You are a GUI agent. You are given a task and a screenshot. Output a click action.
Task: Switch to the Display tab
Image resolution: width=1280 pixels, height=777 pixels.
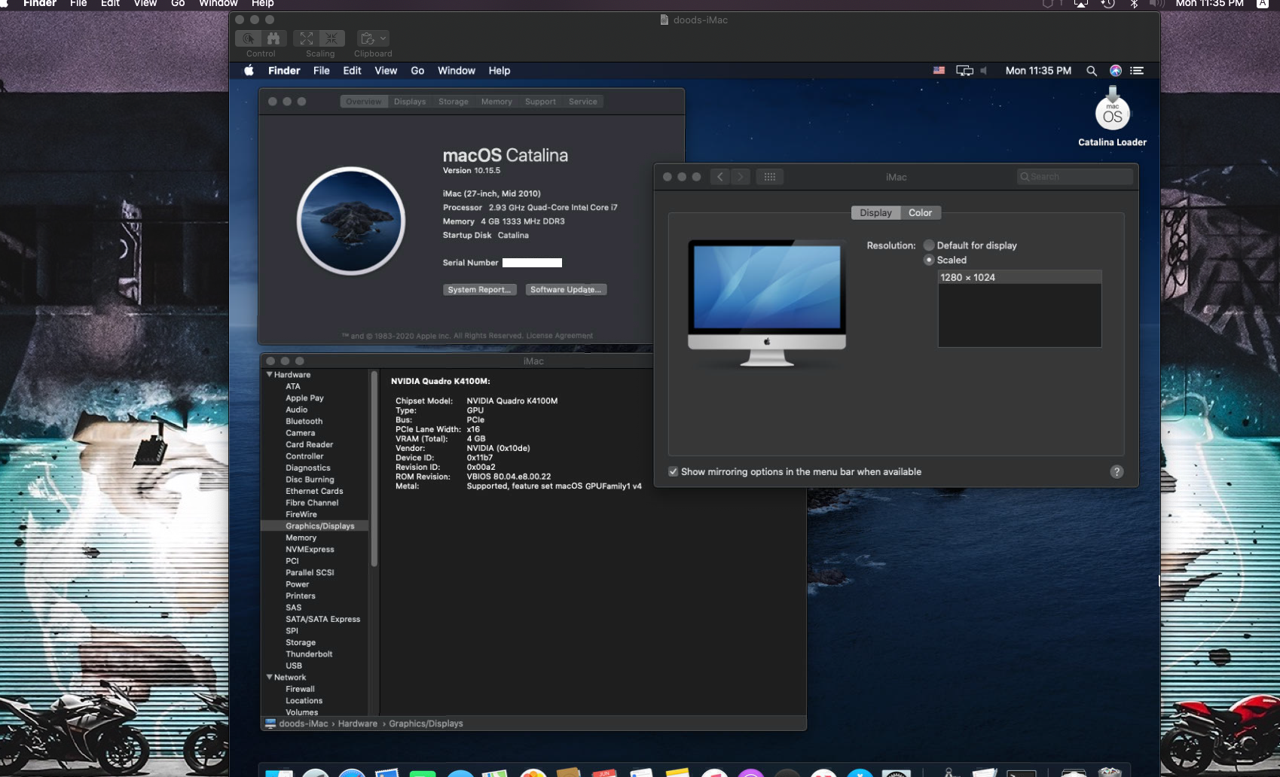[x=875, y=213]
